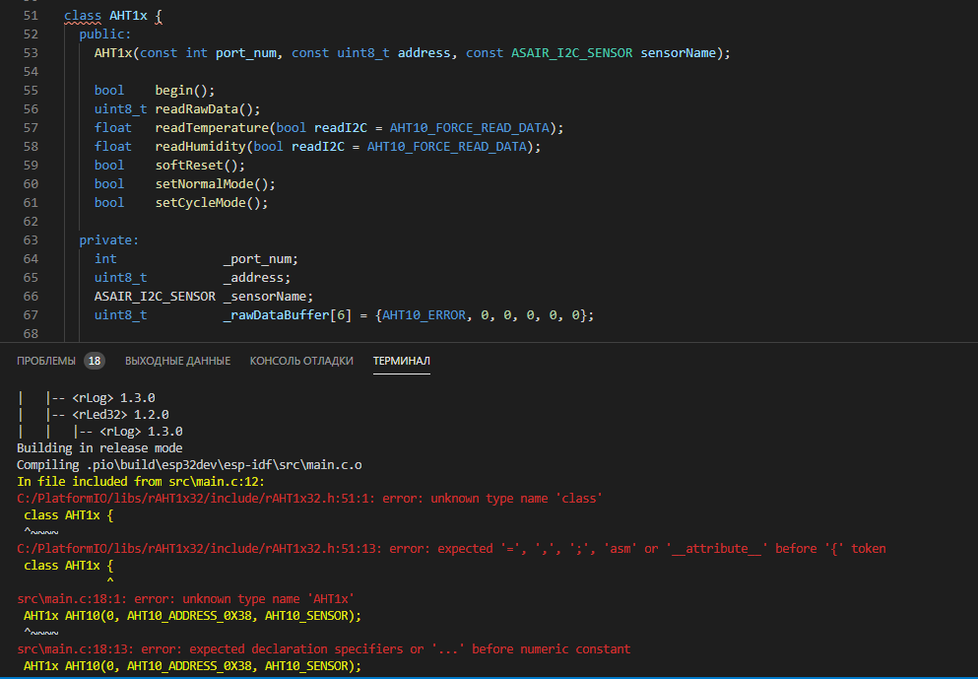Select the ТЕРМИНАЛ tab
Screen dimensions: 978x679
pos(402,361)
